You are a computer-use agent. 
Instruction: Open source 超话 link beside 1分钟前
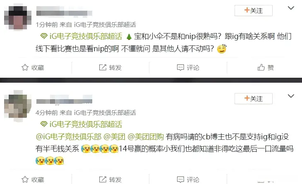tap(105, 25)
